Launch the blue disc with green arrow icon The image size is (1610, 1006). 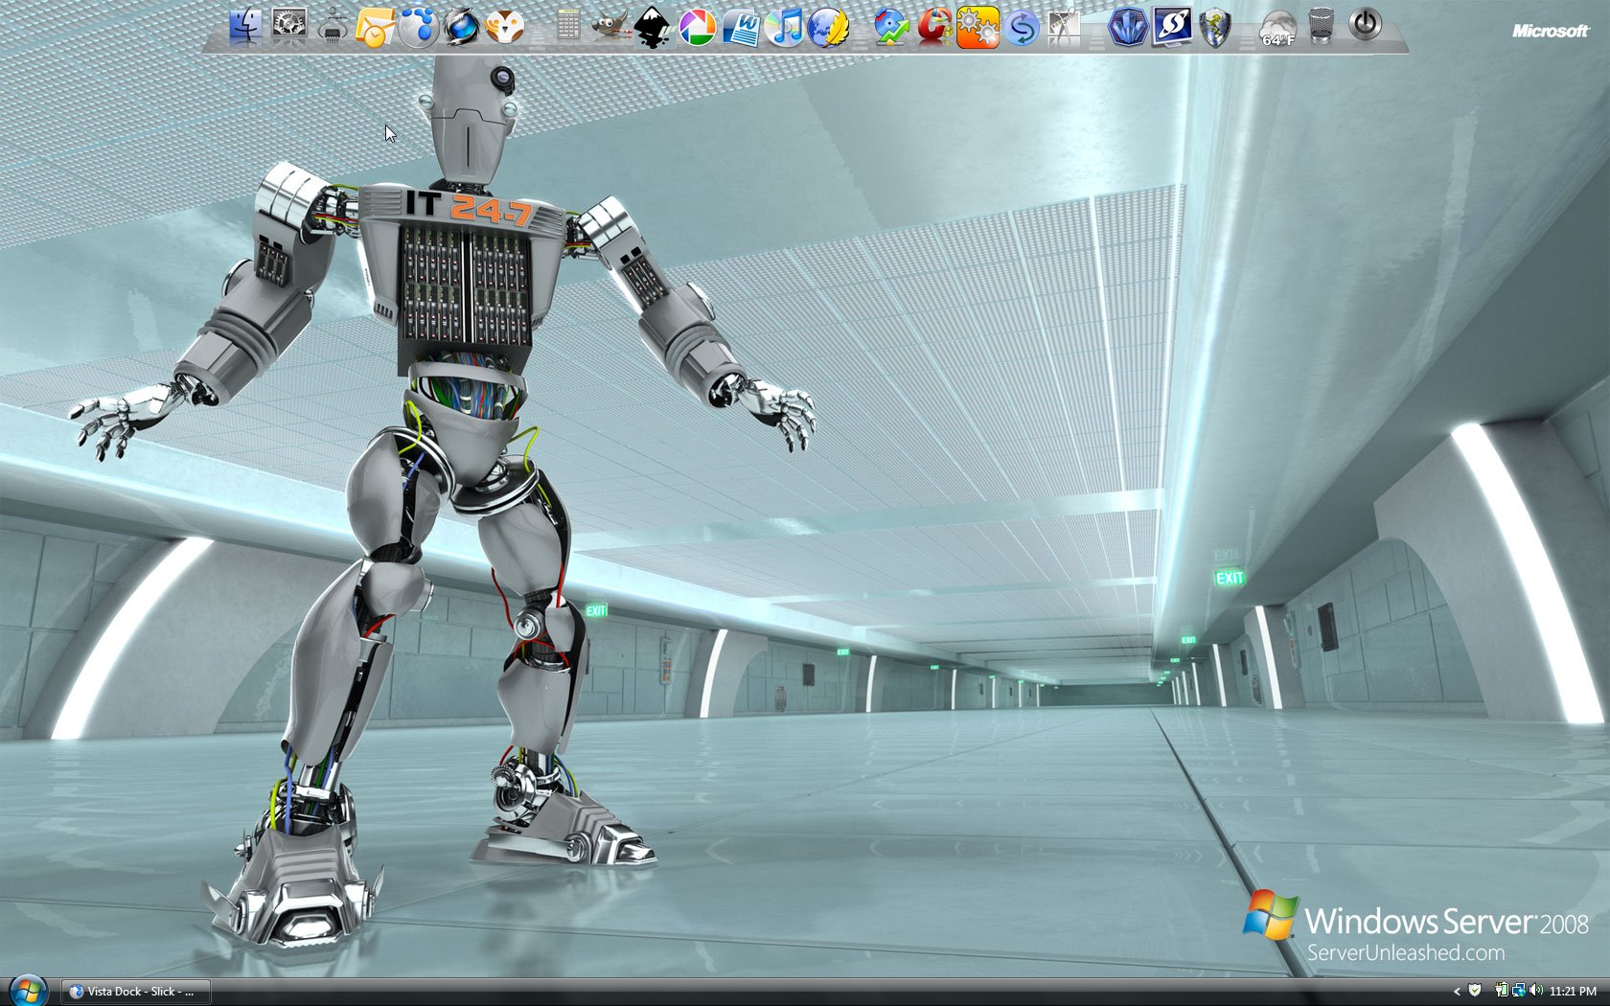(x=892, y=27)
